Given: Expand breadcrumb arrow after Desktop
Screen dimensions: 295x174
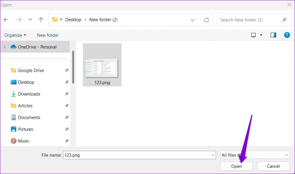Looking at the screenshot, I should pyautogui.click(x=85, y=20).
